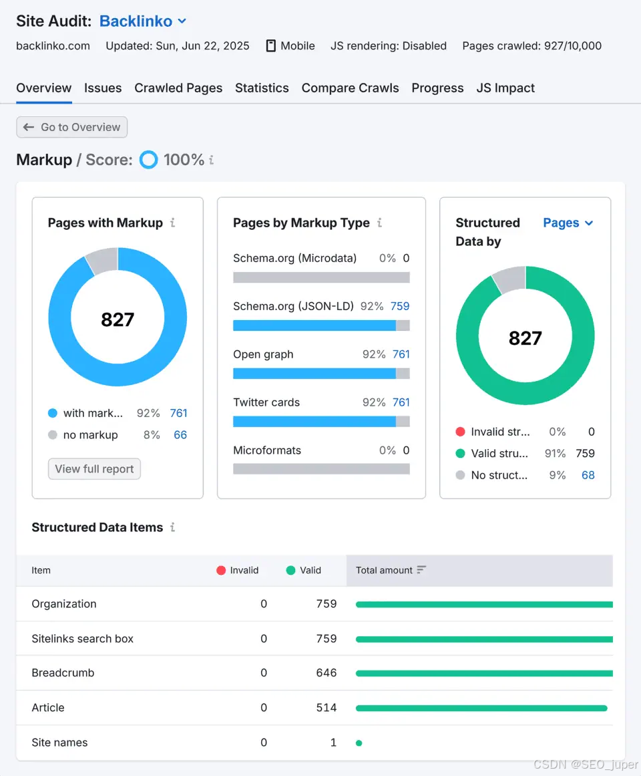Viewport: 641px width, 776px height.
Task: Click the Site names total amount dot
Action: click(x=359, y=743)
